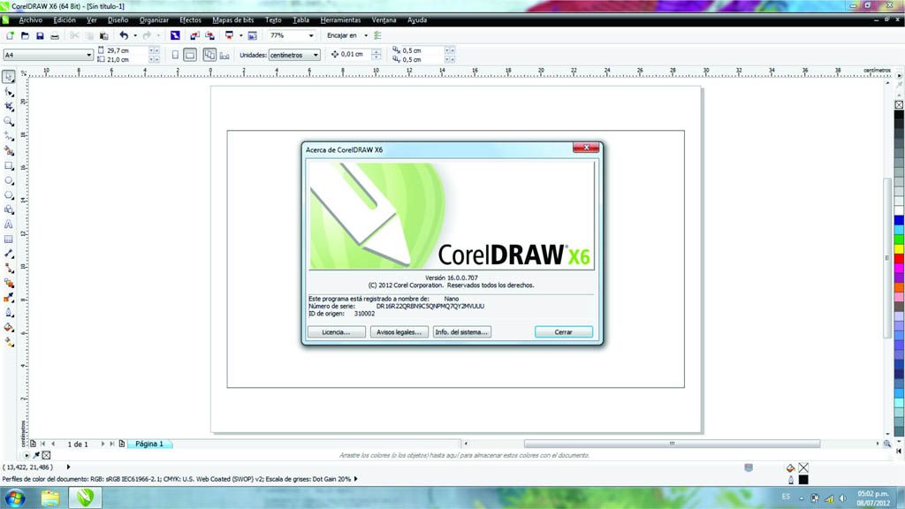Click Info. del sistema... button
Viewport: 905px width, 509px height.
click(461, 332)
